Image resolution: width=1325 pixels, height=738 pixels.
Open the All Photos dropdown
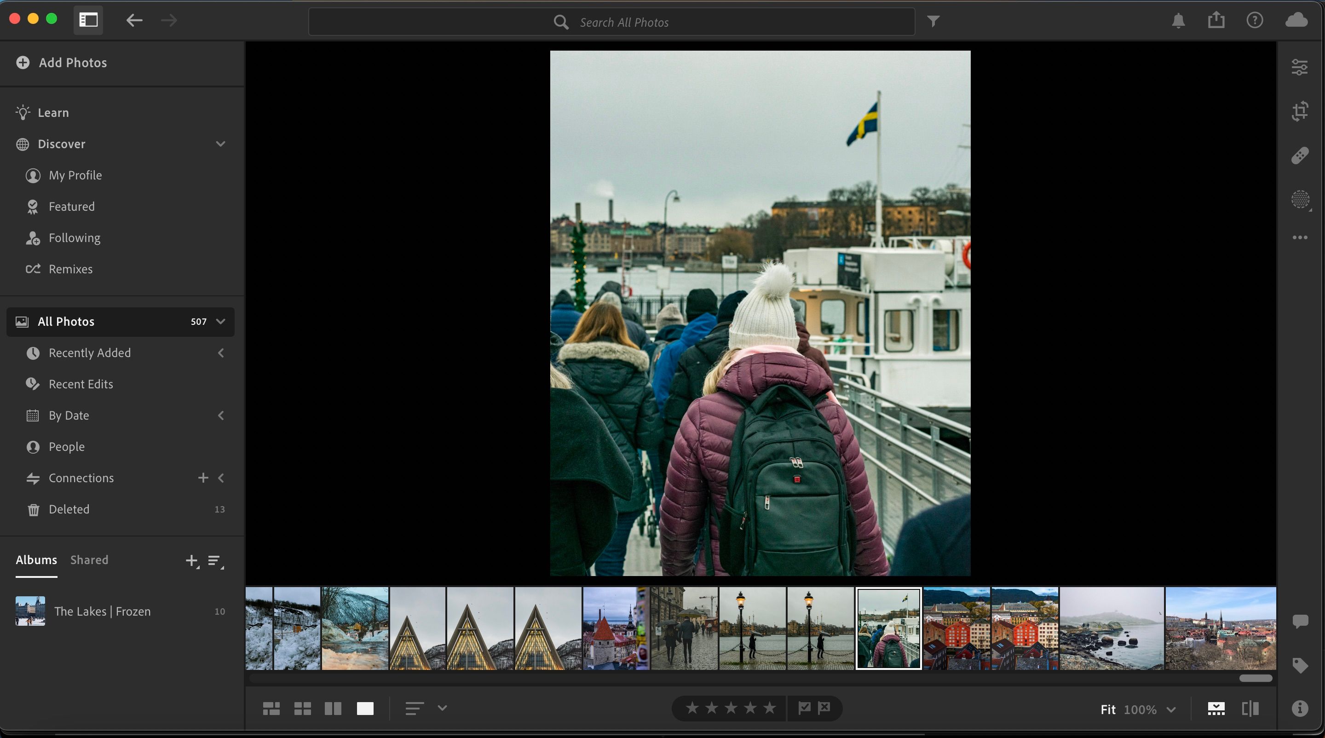[x=221, y=322]
